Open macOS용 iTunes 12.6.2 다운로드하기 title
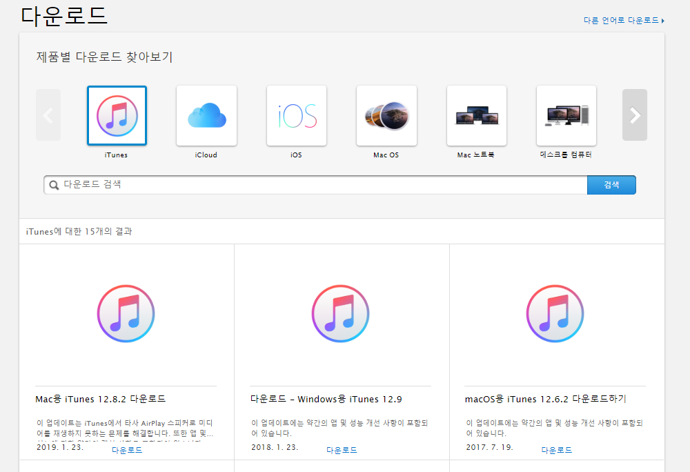 coord(546,399)
